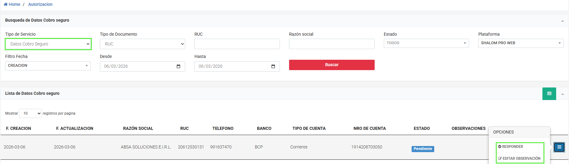Image resolution: width=569 pixels, height=164 pixels.
Task: Click the green table export icon button
Action: click(549, 94)
